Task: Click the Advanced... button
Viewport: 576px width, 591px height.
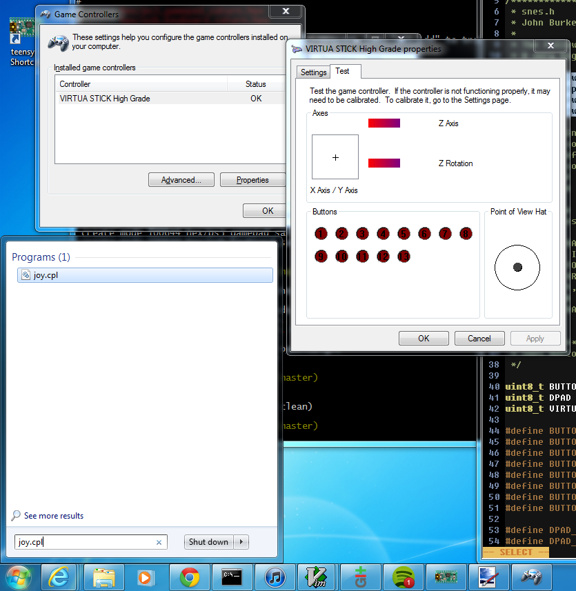Action: coord(181,180)
